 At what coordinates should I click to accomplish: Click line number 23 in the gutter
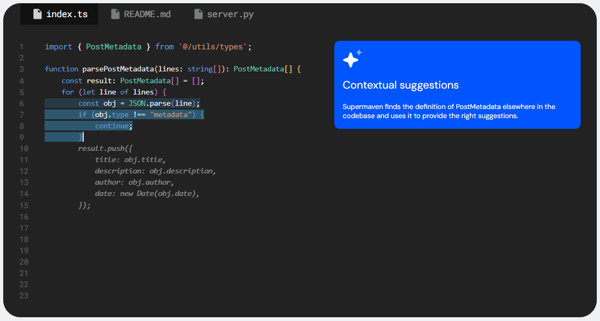[24, 296]
